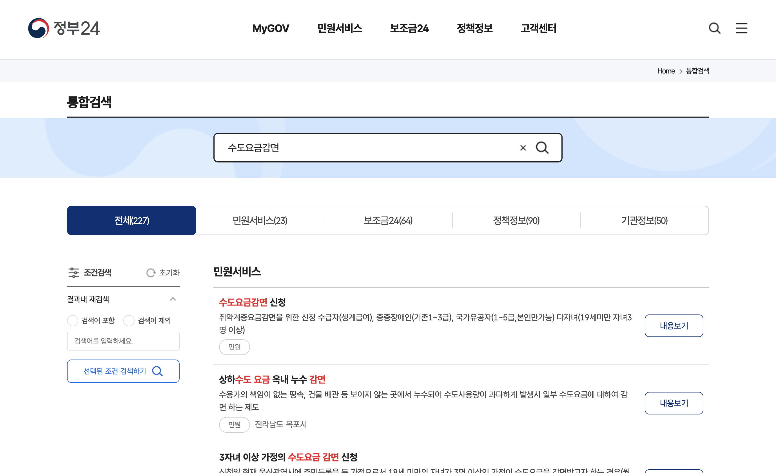Submit search with the search bar magnifier
Viewport: 776px width, 473px height.
542,148
